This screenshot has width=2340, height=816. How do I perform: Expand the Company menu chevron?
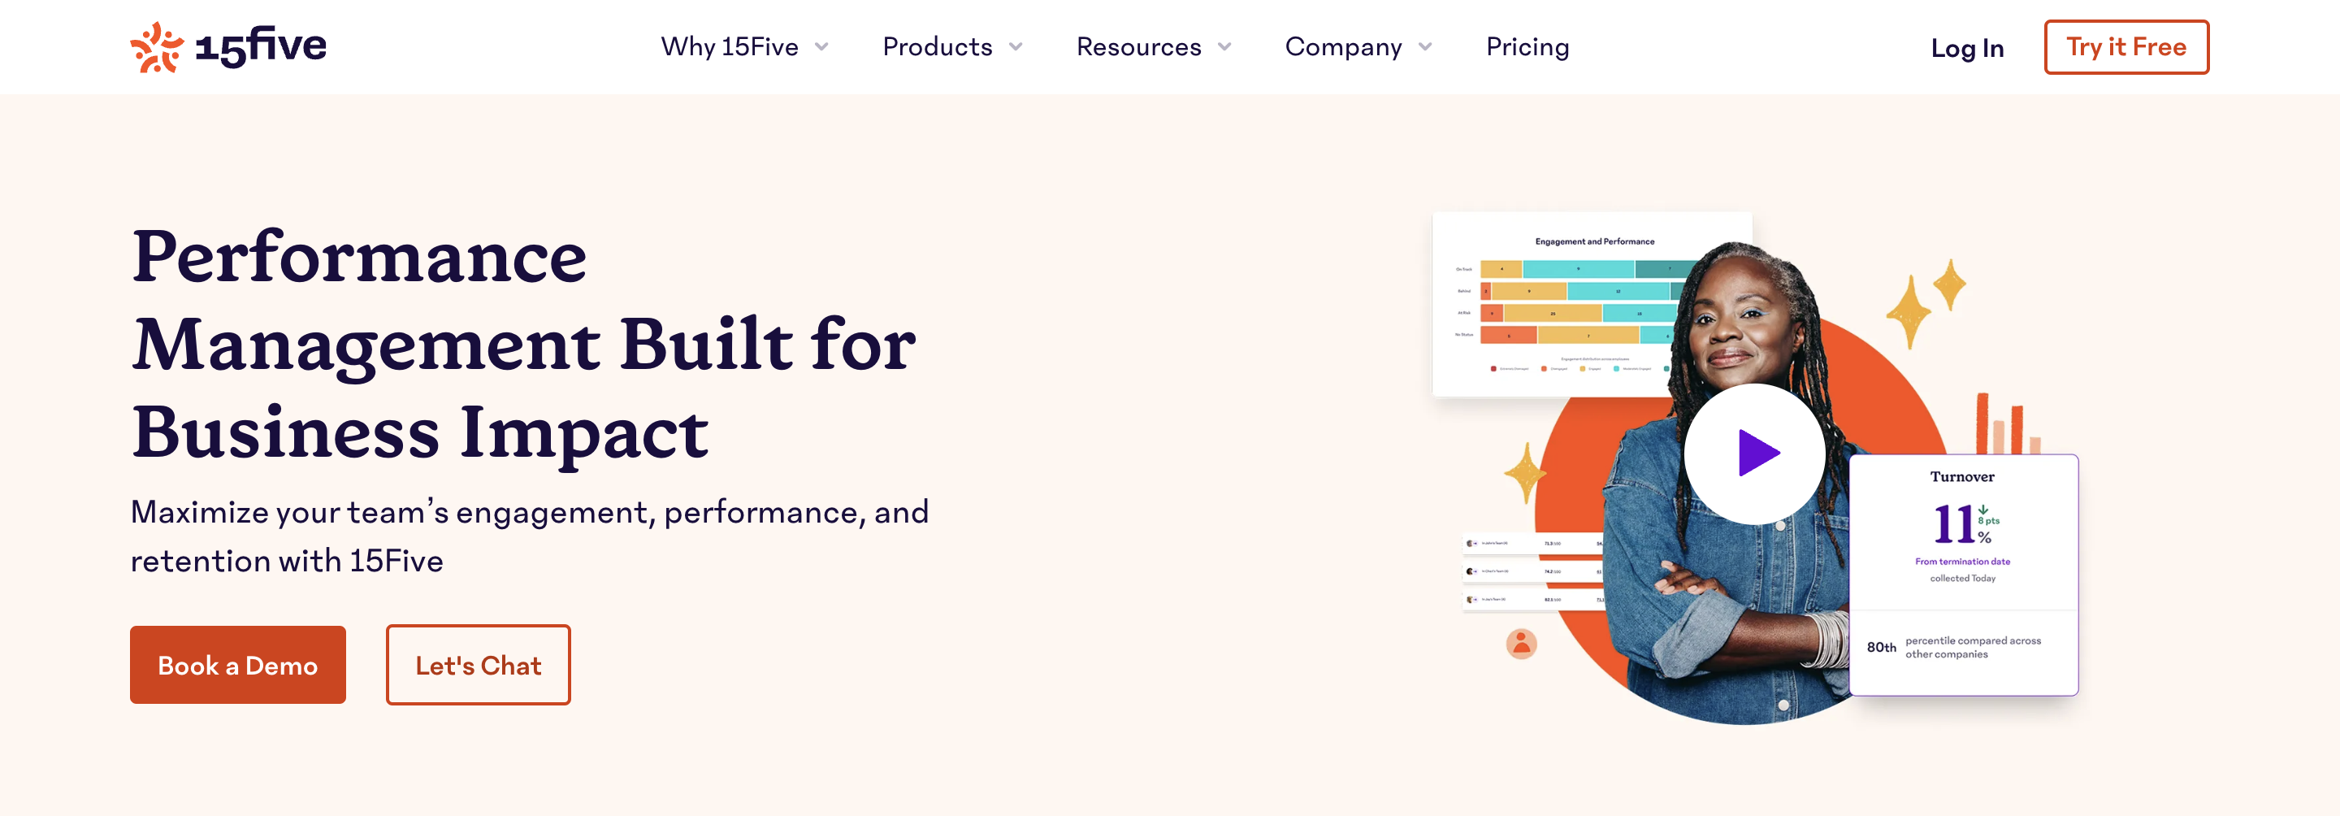coord(1425,47)
